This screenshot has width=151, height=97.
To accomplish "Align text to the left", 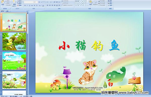I will [x=48, y=5].
